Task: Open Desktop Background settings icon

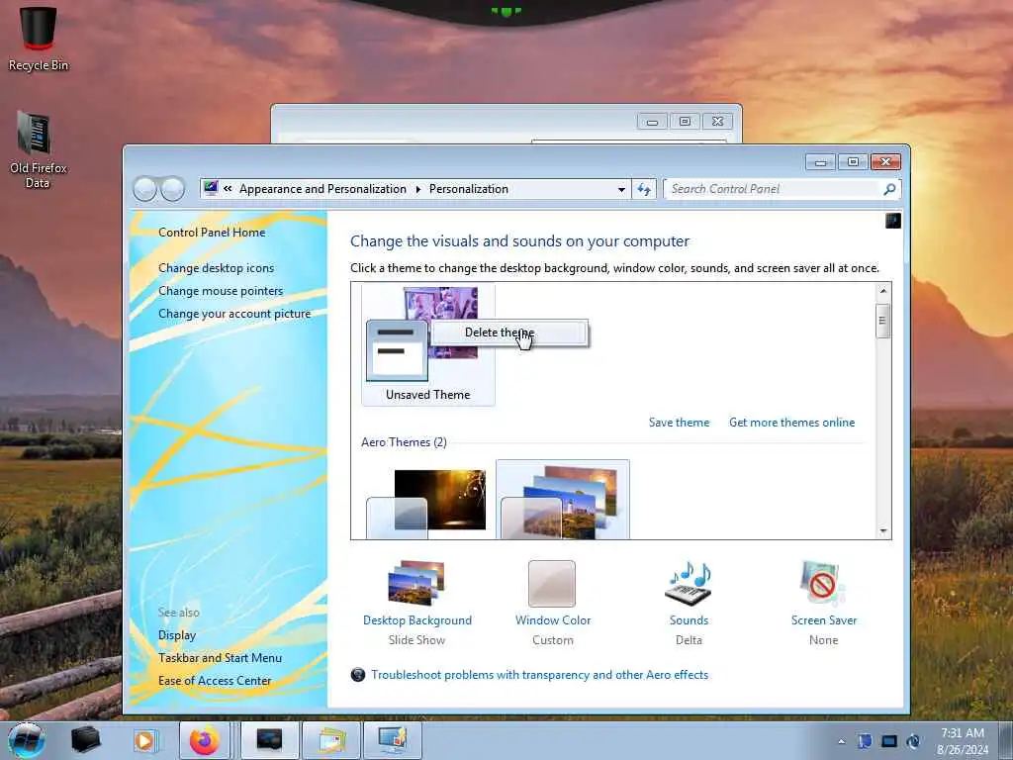Action: point(416,583)
